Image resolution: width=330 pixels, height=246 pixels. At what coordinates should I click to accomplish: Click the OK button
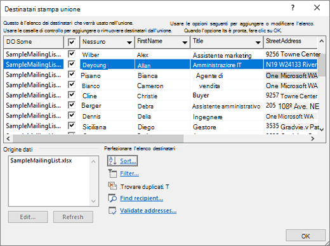[305, 236]
